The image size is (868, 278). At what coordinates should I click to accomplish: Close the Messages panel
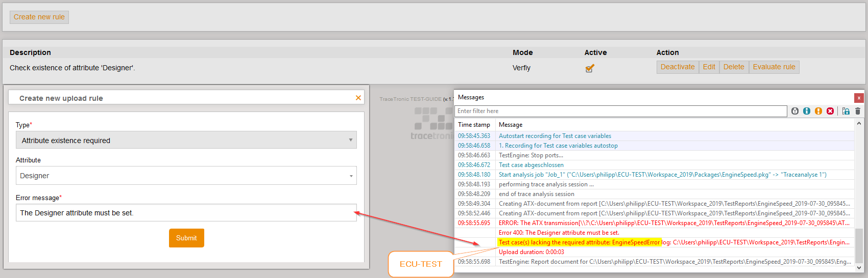(859, 98)
